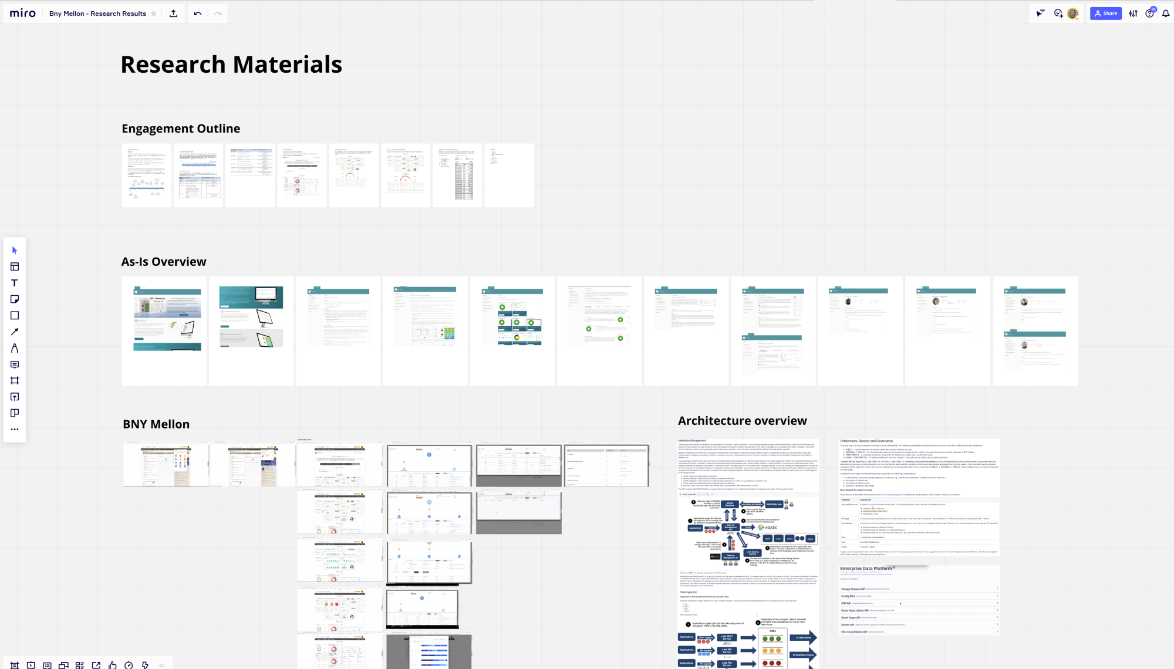Select the Architecture overview heading

[x=743, y=421]
